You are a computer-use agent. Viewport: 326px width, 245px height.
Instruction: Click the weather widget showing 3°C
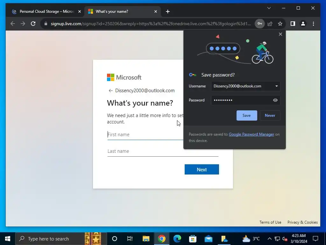click(x=251, y=239)
